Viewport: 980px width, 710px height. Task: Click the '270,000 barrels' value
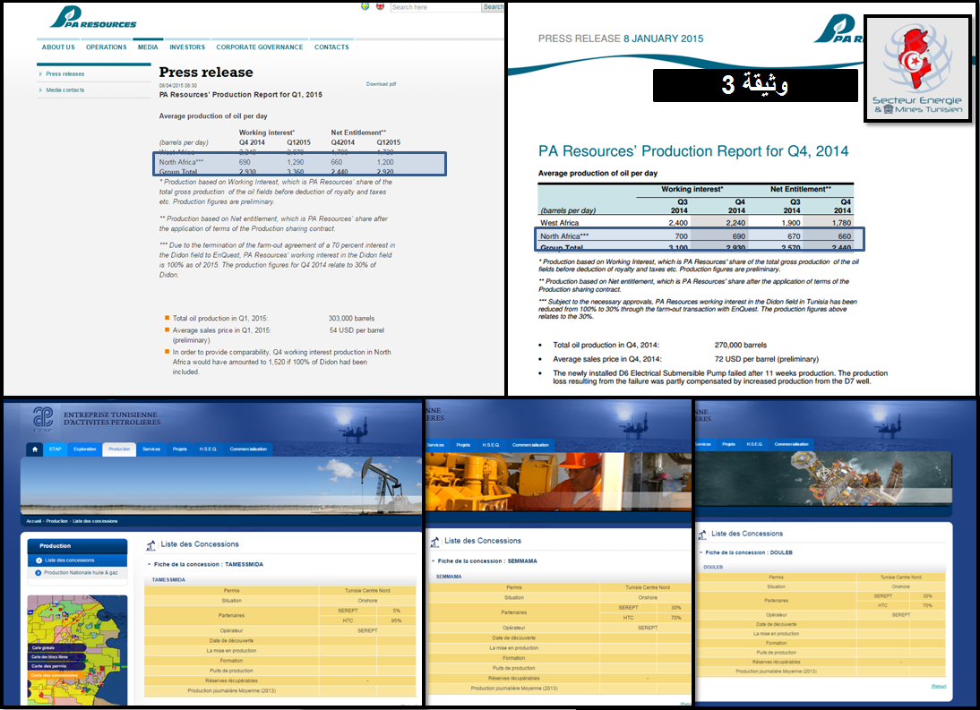click(741, 345)
